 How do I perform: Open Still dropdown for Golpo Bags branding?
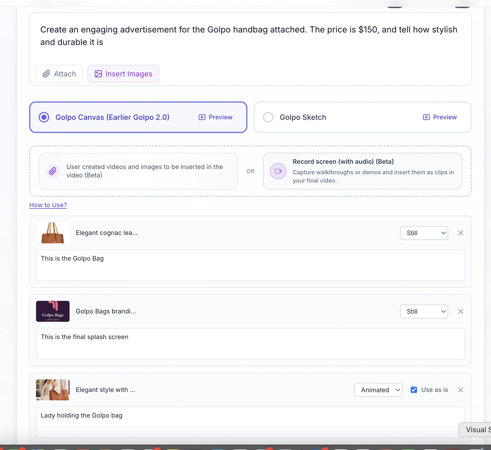424,311
